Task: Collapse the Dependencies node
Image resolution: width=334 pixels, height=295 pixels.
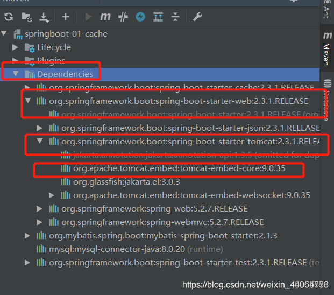Action: click(16, 74)
